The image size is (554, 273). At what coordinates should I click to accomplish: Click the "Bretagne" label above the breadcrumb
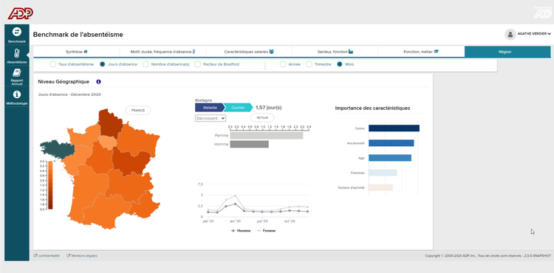(204, 100)
